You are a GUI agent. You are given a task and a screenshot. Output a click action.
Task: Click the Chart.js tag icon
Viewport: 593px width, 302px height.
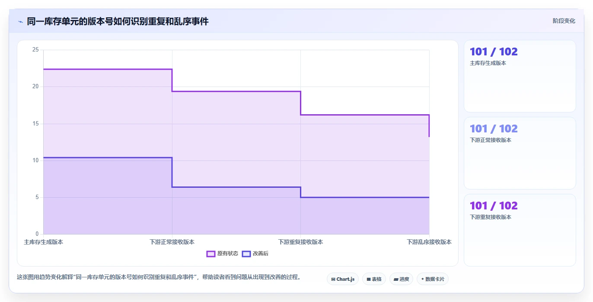point(333,280)
